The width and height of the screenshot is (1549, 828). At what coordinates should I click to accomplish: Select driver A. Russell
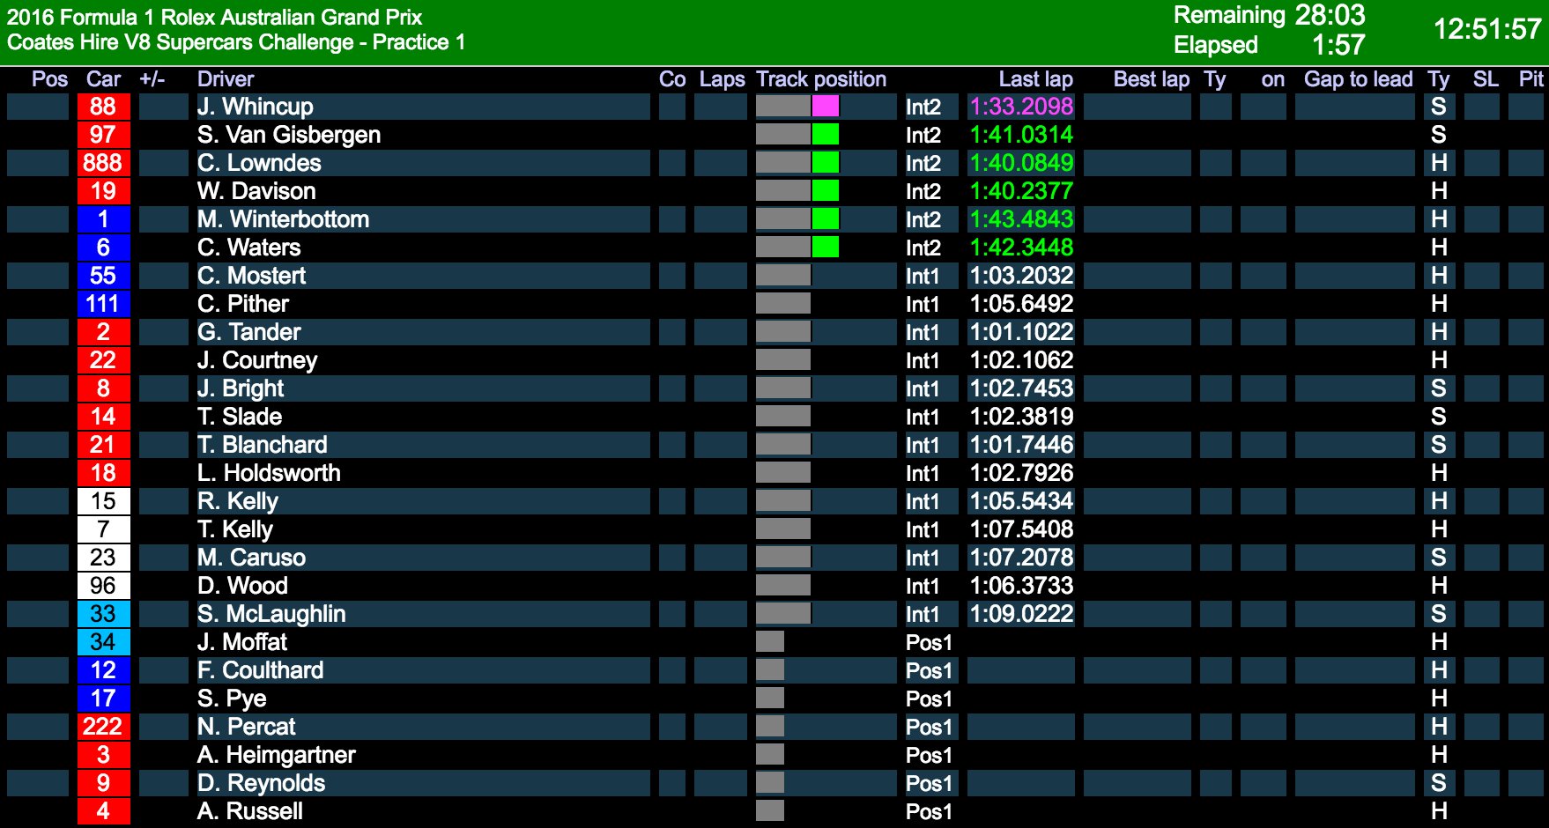[250, 811]
